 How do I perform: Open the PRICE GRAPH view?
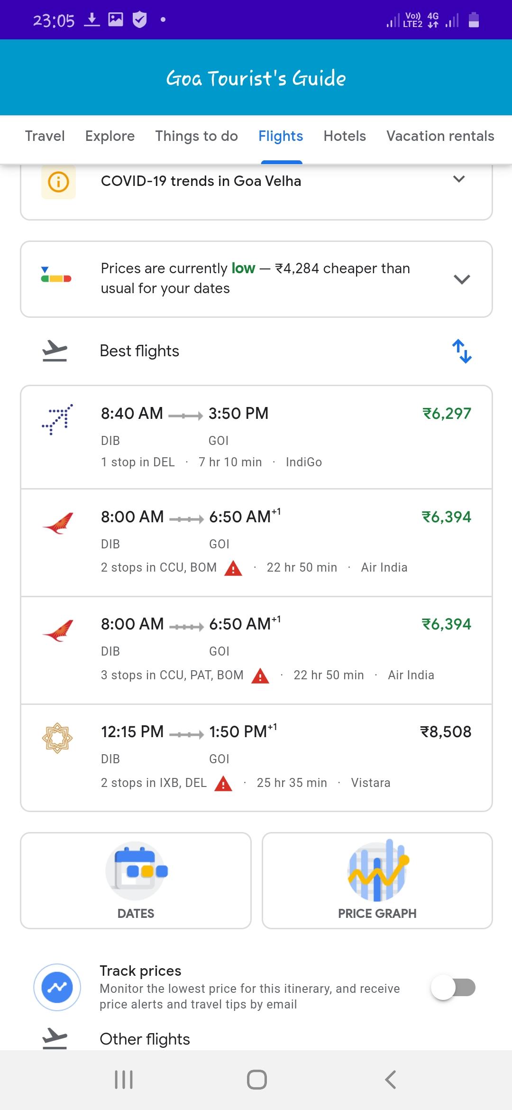click(x=377, y=880)
